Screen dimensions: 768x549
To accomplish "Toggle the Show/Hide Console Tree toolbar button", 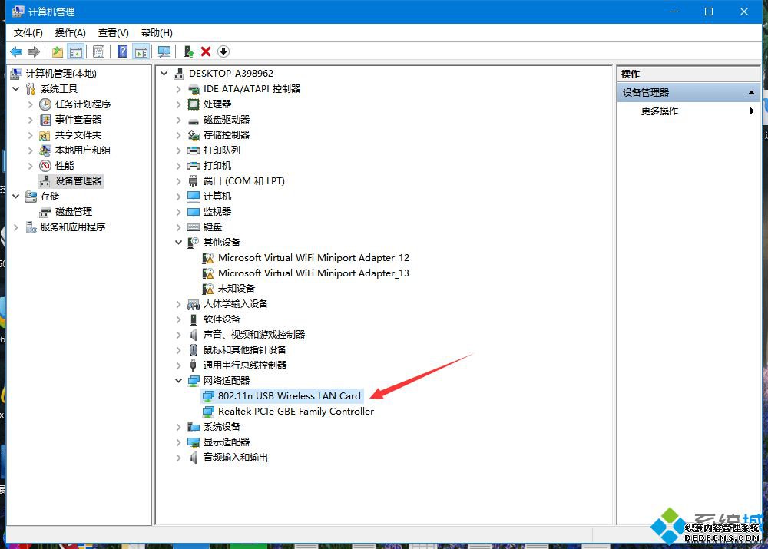I will pyautogui.click(x=76, y=51).
